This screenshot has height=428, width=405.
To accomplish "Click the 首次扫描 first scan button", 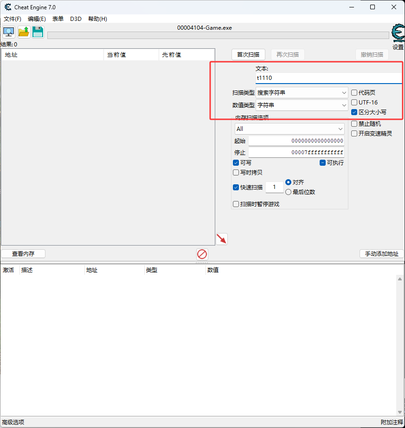I will 248,55.
